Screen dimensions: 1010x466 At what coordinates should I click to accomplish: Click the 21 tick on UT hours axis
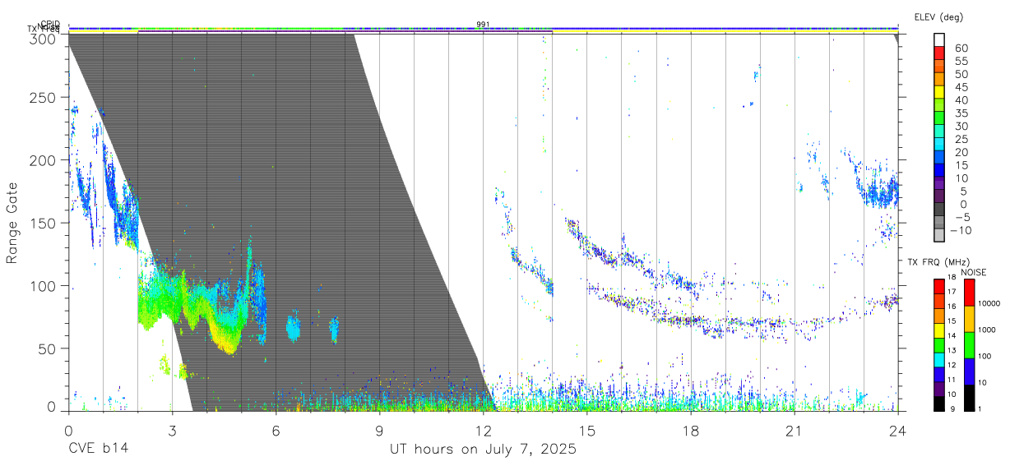[x=795, y=431]
